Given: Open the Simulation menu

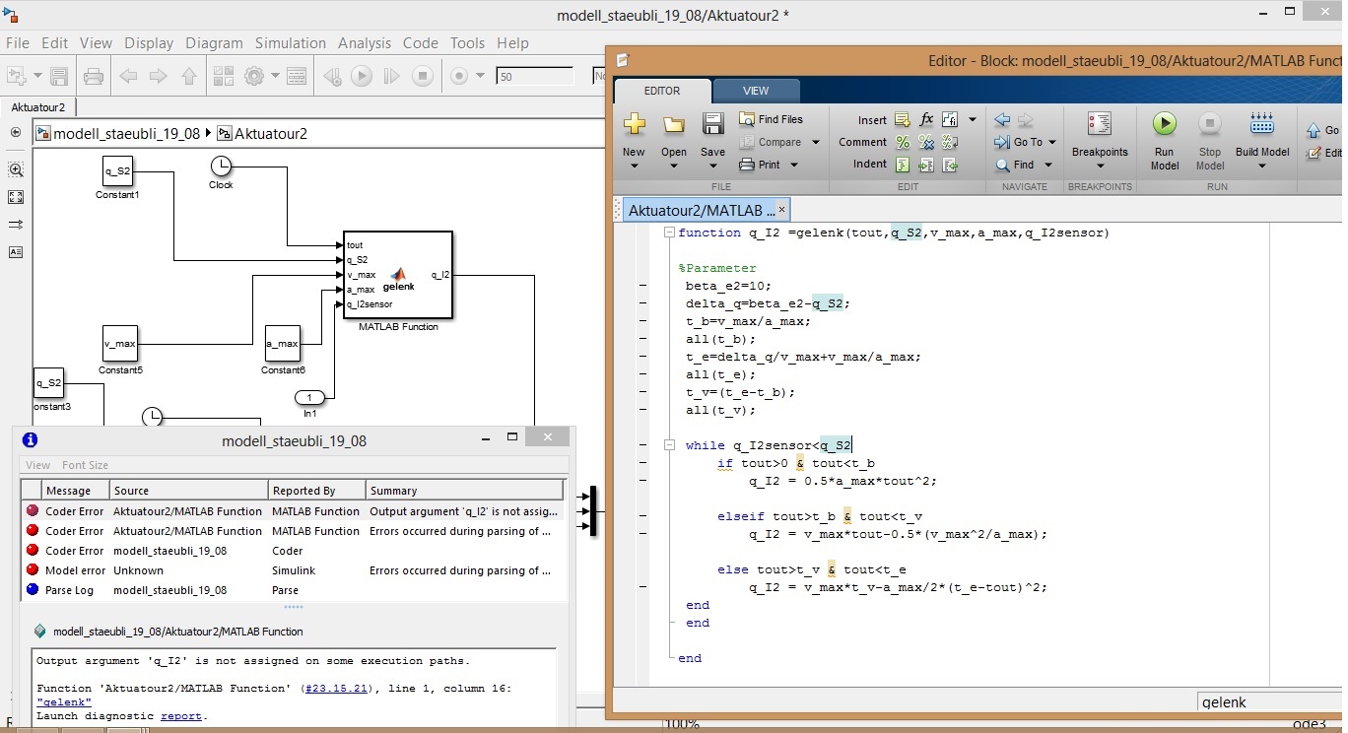Looking at the screenshot, I should (290, 43).
